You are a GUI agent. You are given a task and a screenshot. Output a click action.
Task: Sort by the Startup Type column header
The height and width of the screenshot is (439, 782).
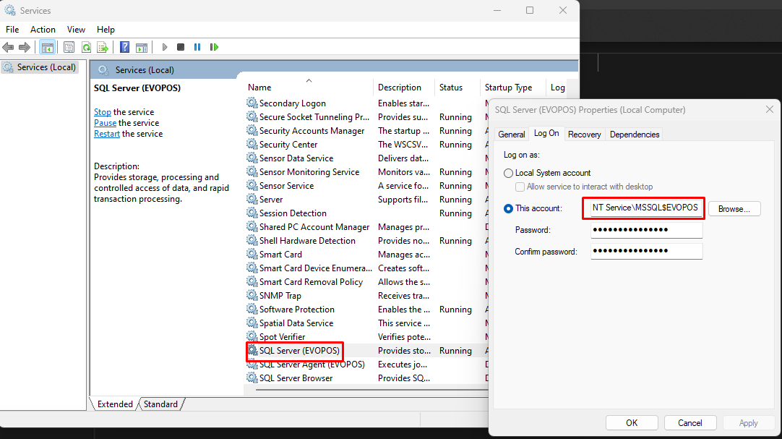[512, 88]
